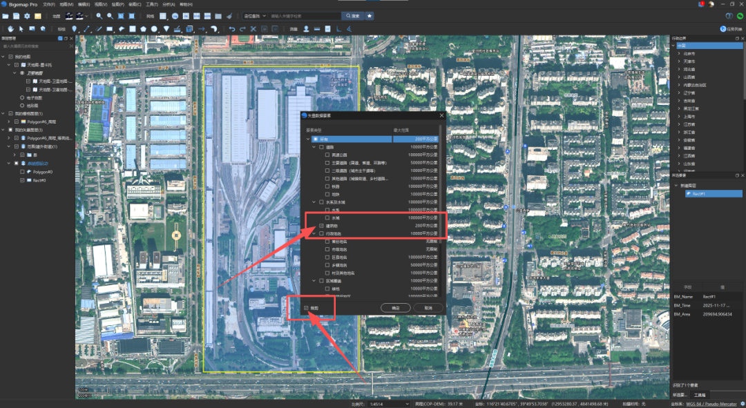Collapse the 所有 tree node in dialog

[x=308, y=139]
